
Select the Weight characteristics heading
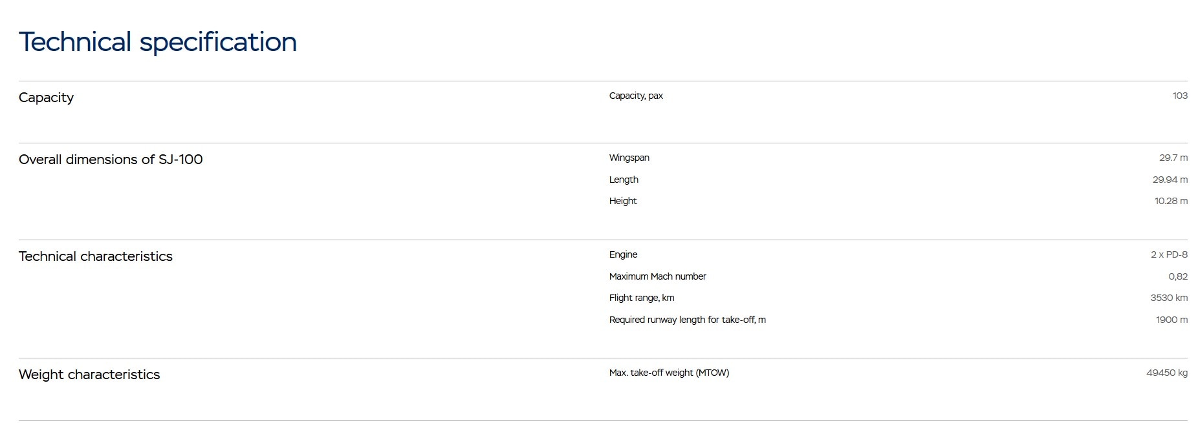(89, 375)
